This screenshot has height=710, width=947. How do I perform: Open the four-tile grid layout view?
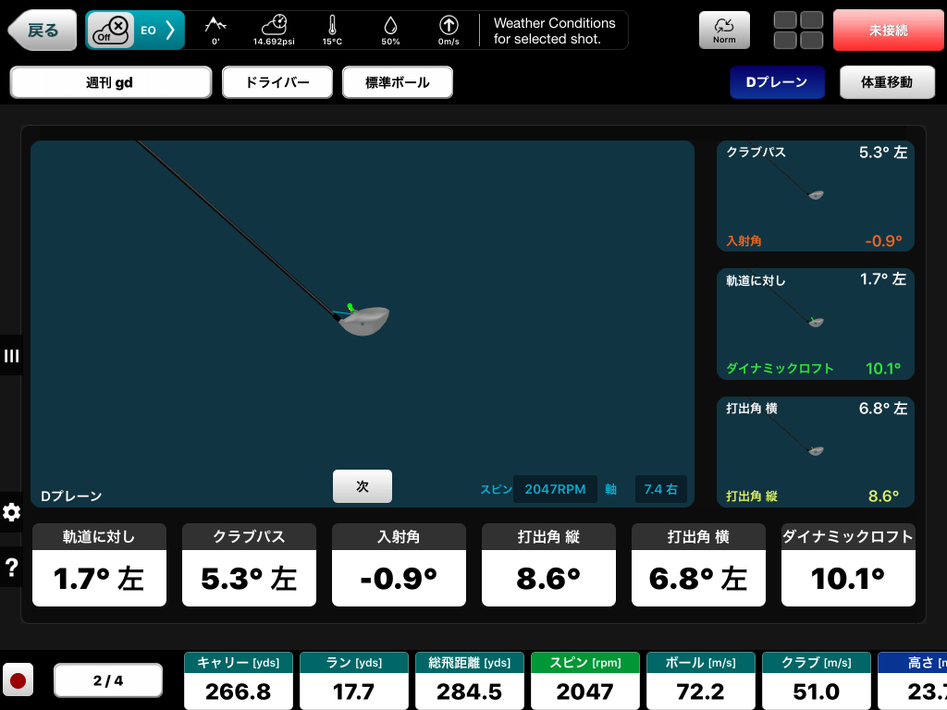click(x=798, y=31)
